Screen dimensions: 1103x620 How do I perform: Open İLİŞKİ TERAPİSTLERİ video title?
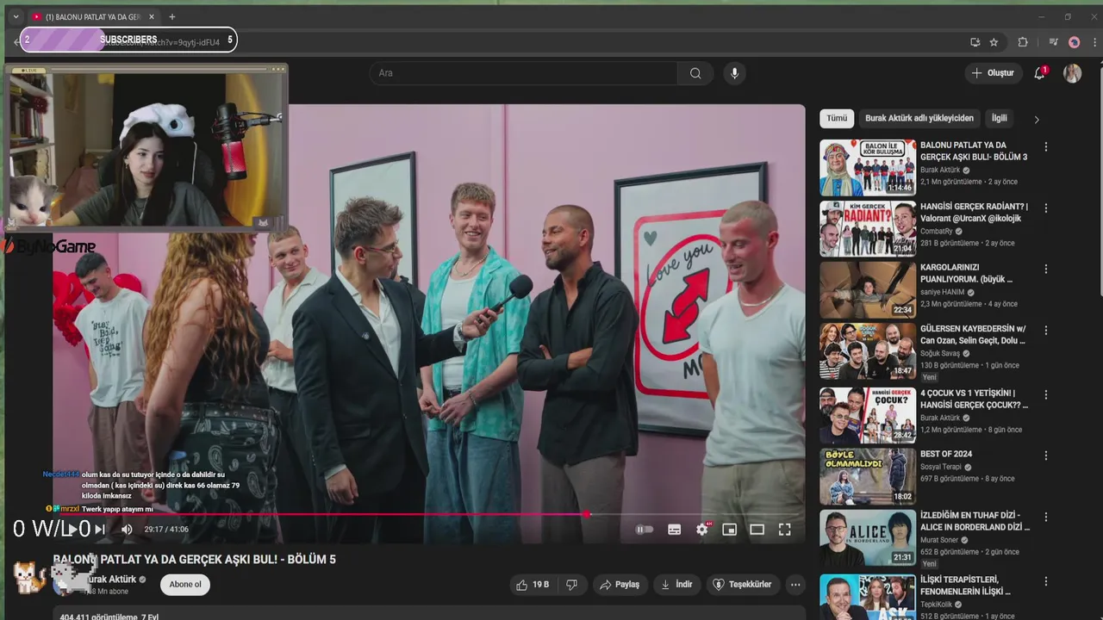click(x=965, y=586)
